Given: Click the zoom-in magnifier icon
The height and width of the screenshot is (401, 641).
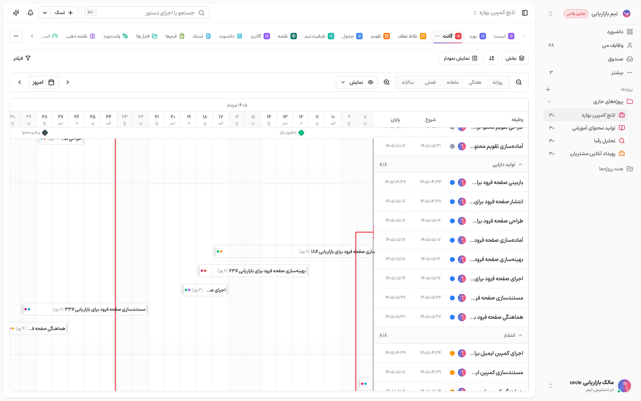Looking at the screenshot, I should coord(387,82).
